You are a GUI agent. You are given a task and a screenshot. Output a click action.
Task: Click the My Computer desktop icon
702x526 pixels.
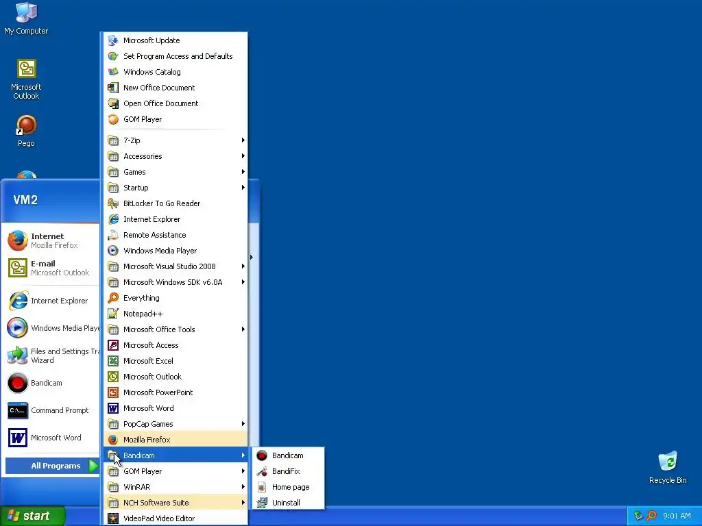(26, 12)
